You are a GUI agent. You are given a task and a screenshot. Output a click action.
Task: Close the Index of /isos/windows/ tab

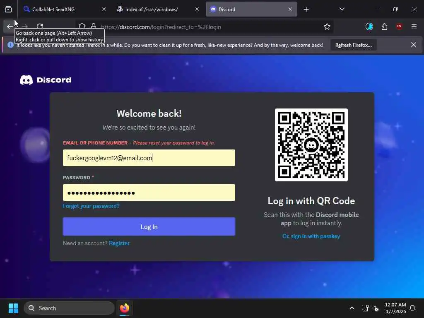(x=197, y=9)
